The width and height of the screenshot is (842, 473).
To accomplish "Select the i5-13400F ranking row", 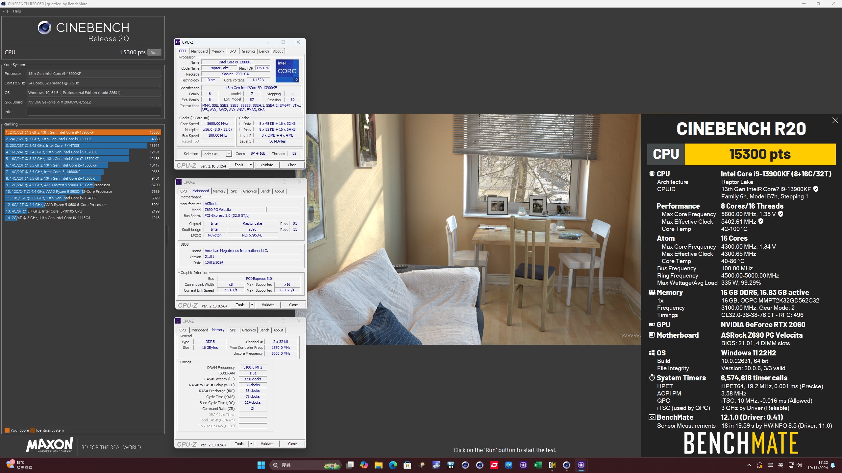I will (82, 198).
